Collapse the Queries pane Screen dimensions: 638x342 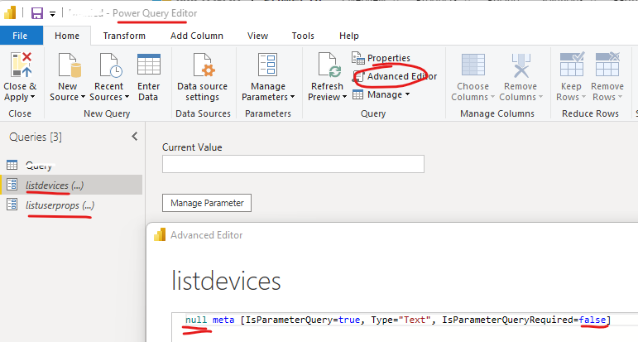(x=135, y=137)
